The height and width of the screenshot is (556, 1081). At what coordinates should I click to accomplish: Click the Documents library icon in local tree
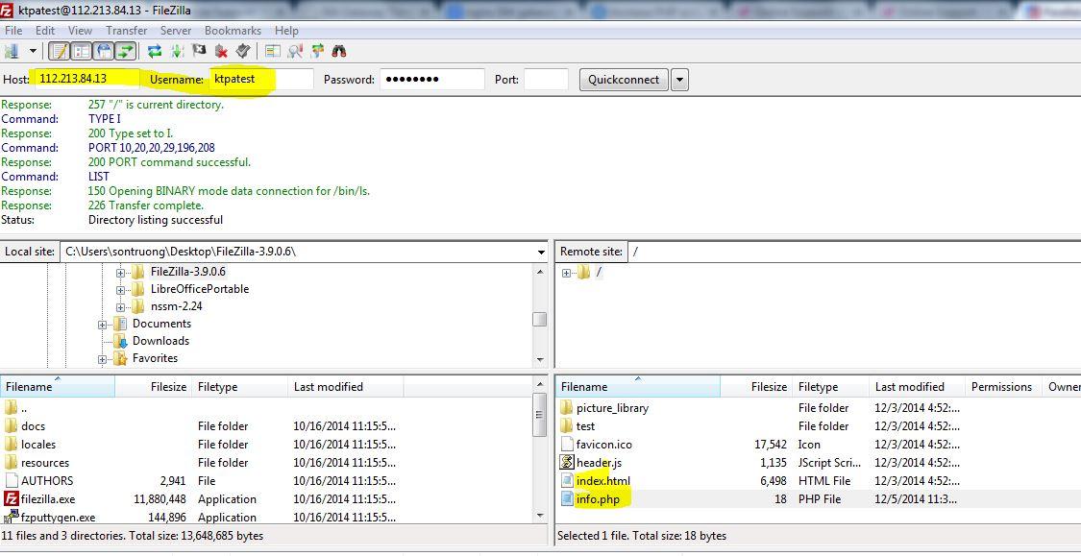pyautogui.click(x=121, y=324)
